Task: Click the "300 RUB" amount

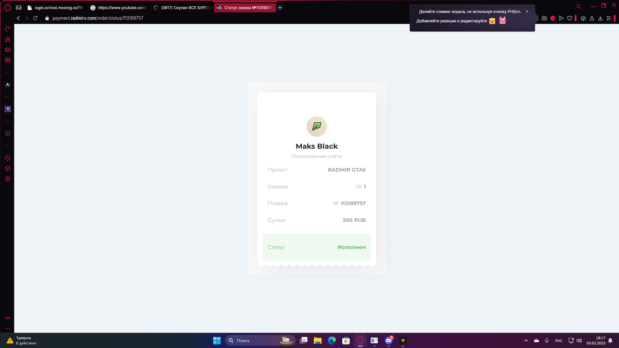Action: pyautogui.click(x=354, y=220)
